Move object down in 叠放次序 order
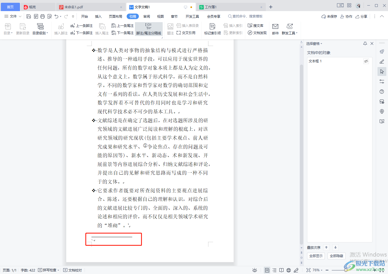Screen dimensions: 388x274 click(x=335, y=247)
